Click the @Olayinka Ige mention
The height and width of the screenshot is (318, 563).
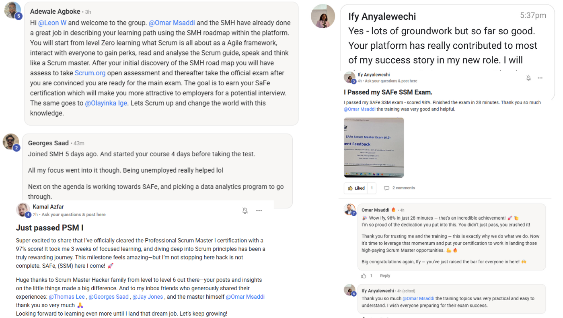pyautogui.click(x=106, y=103)
